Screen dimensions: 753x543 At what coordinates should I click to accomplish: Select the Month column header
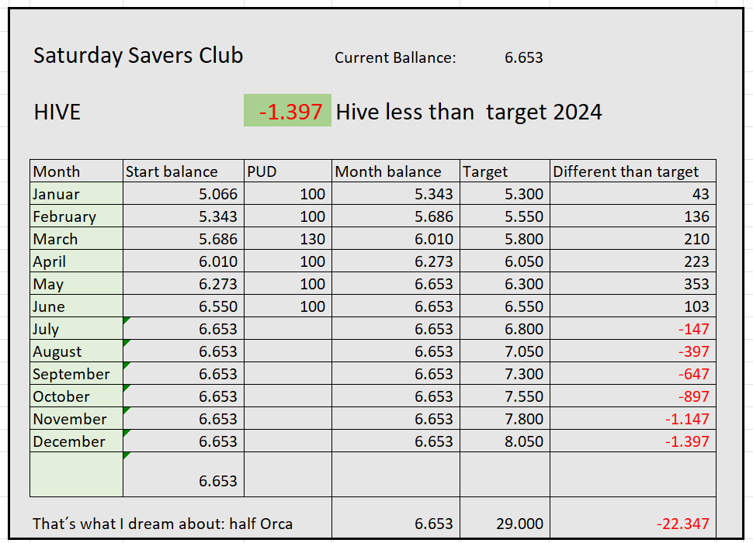point(76,171)
